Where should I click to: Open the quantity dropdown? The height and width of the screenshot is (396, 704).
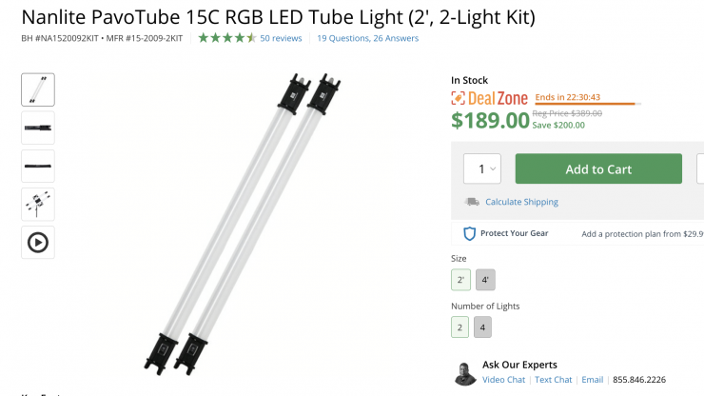point(482,169)
